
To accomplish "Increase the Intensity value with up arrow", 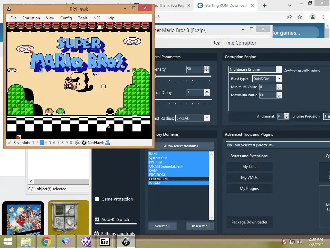I will click(207, 68).
